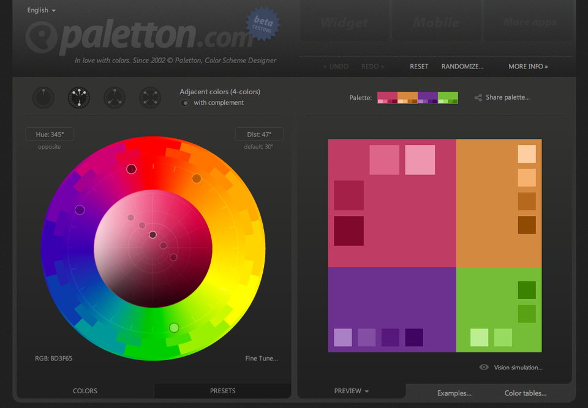Click the palest green square in green preview
The width and height of the screenshot is (588, 408).
479,337
